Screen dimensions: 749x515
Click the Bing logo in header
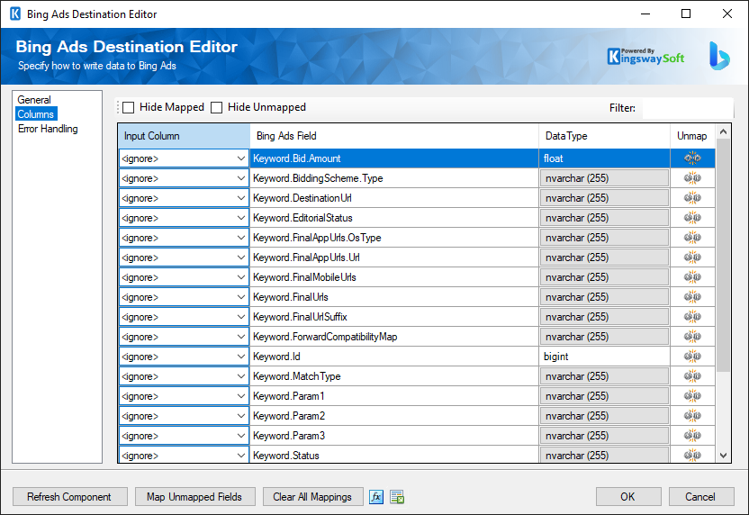pos(719,56)
